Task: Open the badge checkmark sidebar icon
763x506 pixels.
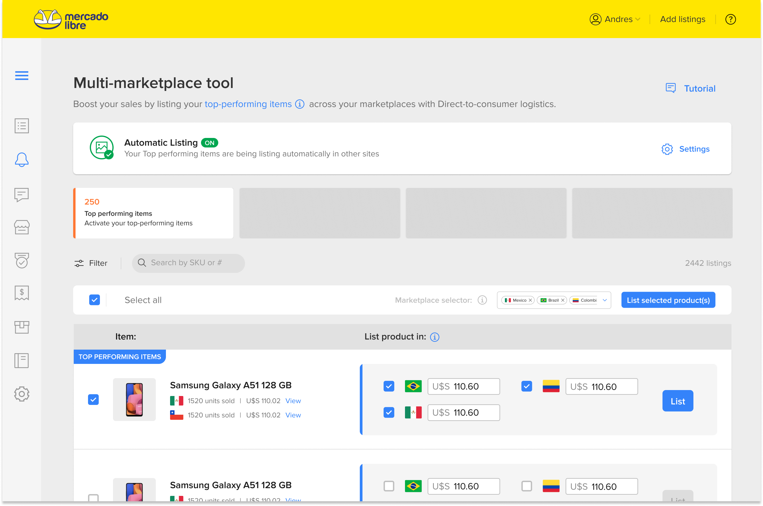Action: [x=22, y=260]
